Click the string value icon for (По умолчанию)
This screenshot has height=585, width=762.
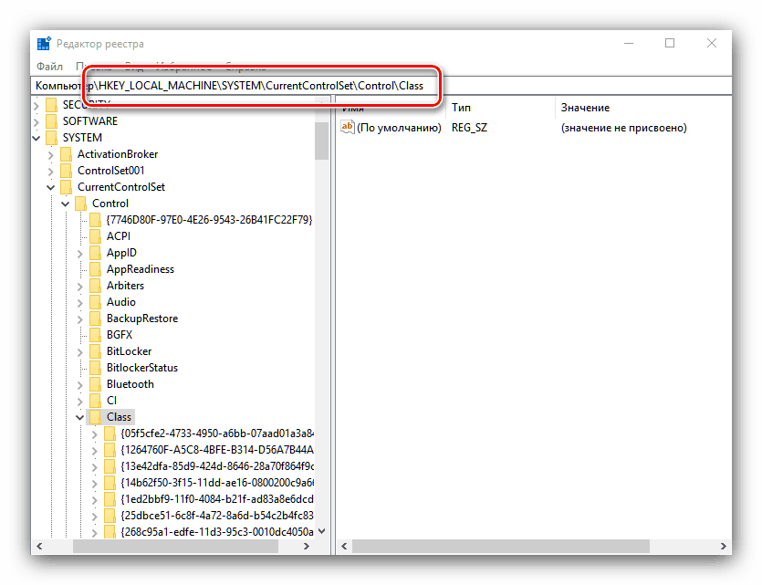[x=348, y=127]
